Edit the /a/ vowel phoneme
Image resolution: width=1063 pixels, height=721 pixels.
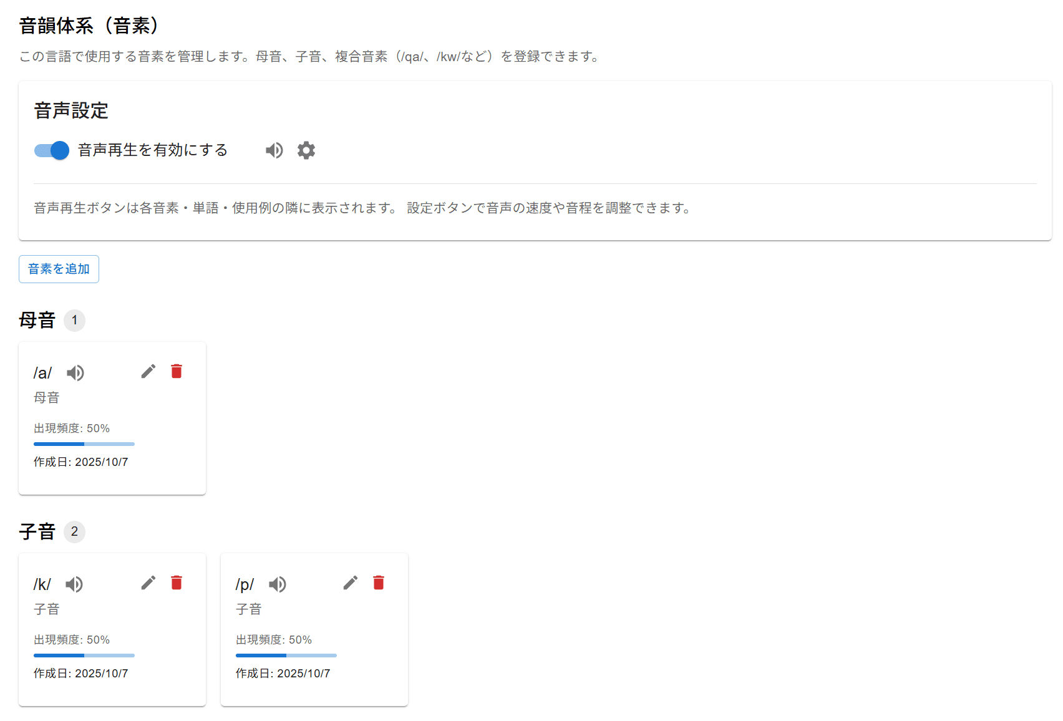[x=148, y=372]
